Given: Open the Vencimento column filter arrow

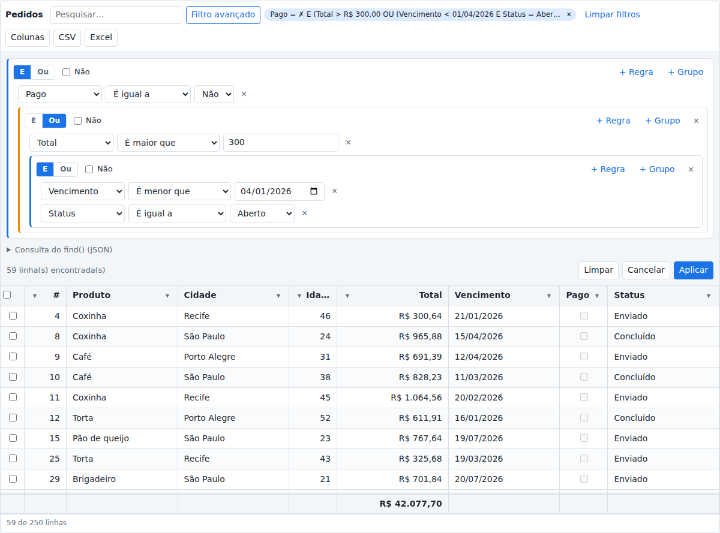Looking at the screenshot, I should pyautogui.click(x=549, y=296).
